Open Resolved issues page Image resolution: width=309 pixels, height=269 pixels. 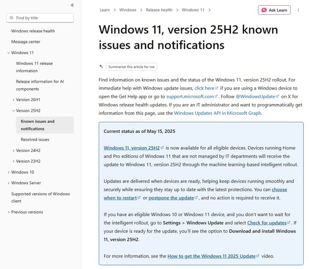tap(35, 139)
